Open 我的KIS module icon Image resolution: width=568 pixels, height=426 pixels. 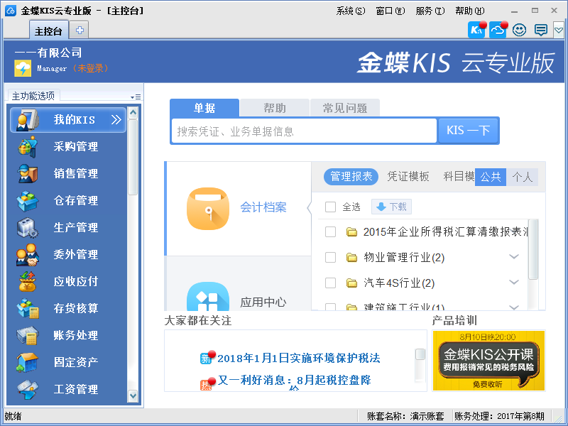(27, 119)
